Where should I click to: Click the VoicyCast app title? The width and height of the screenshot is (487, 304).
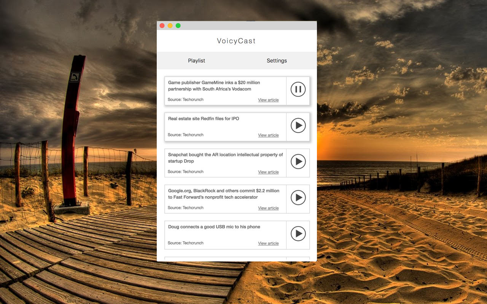click(x=236, y=41)
